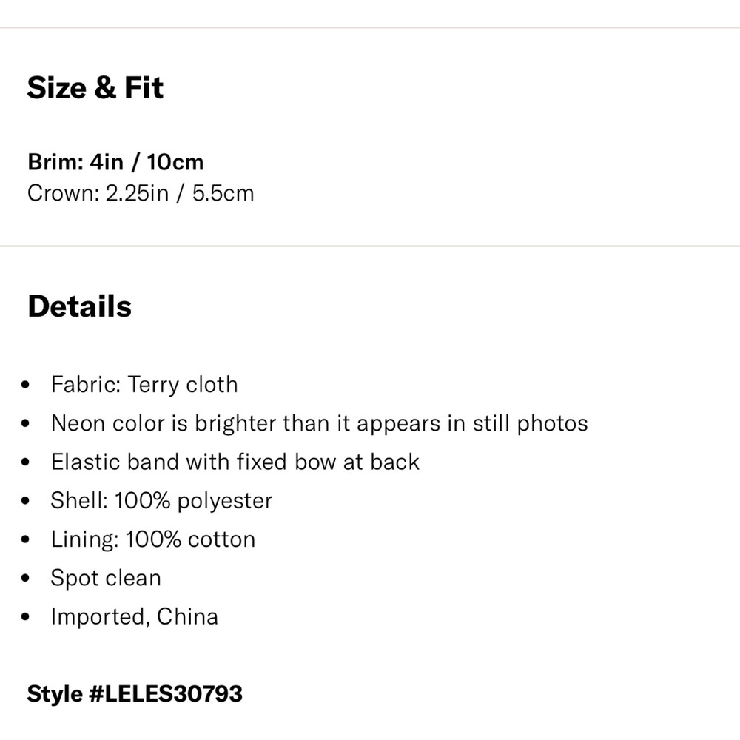The width and height of the screenshot is (740, 740).
Task: Click the bullet beside Lining
Action: (x=27, y=539)
